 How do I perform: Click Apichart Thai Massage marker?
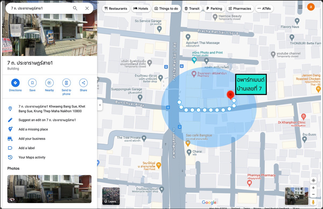(x=188, y=37)
